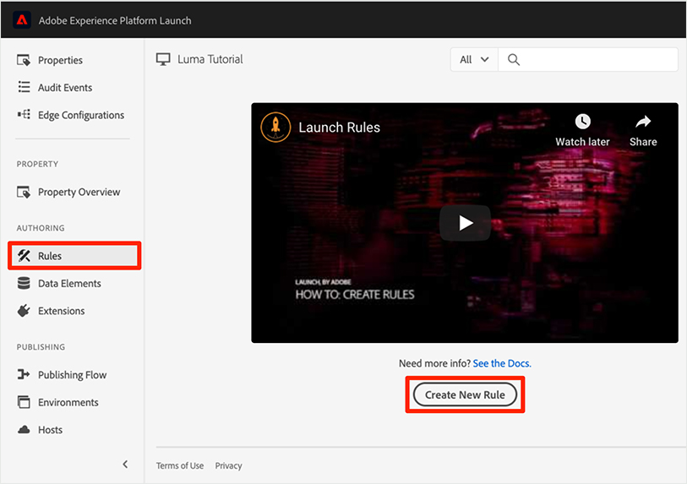This screenshot has height=484, width=687.
Task: Open the Terms of Use link
Action: 180,465
